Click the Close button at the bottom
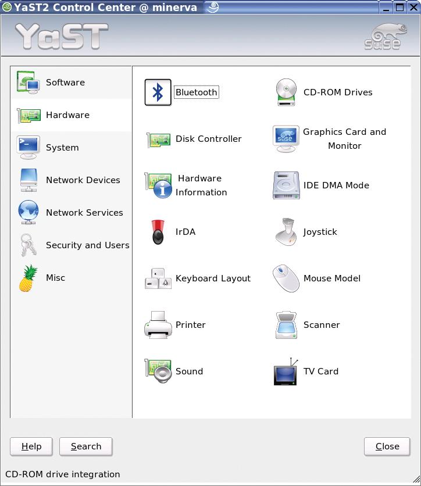The image size is (421, 486). [x=387, y=446]
